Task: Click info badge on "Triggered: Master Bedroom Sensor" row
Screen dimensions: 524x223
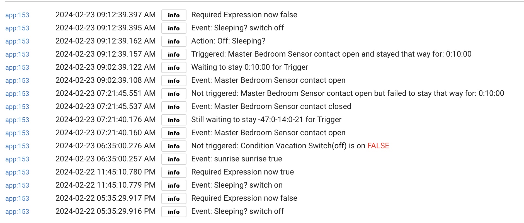Action: click(x=174, y=54)
